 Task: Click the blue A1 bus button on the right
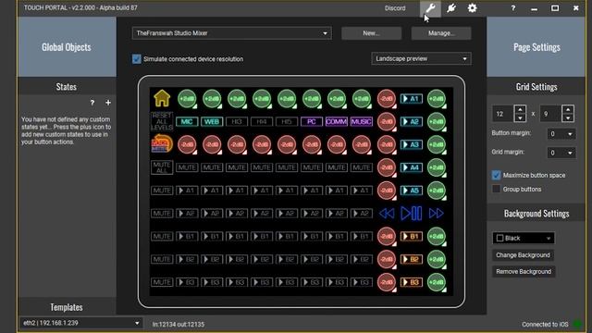[411, 99]
